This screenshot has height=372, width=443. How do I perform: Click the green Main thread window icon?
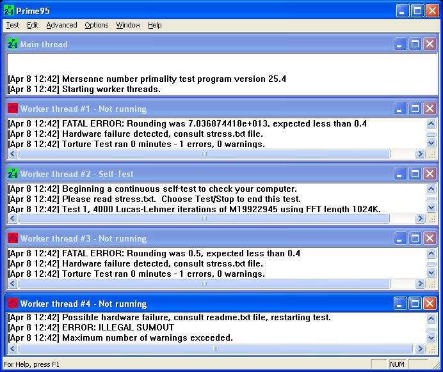13,44
